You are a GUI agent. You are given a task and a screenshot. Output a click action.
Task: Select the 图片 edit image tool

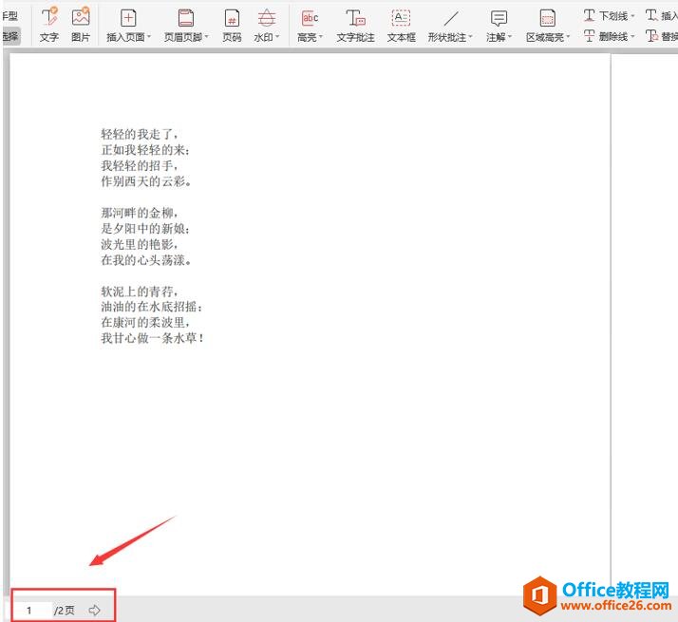coord(81,25)
